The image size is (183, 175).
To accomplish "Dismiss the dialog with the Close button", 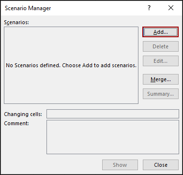I will tap(161, 165).
